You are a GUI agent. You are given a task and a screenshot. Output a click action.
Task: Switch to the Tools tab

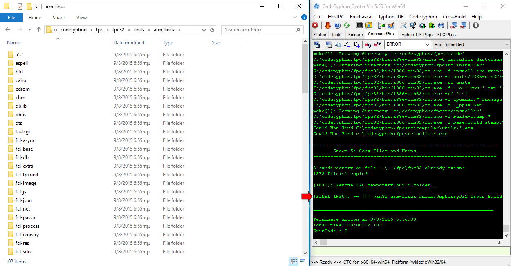[x=336, y=35]
